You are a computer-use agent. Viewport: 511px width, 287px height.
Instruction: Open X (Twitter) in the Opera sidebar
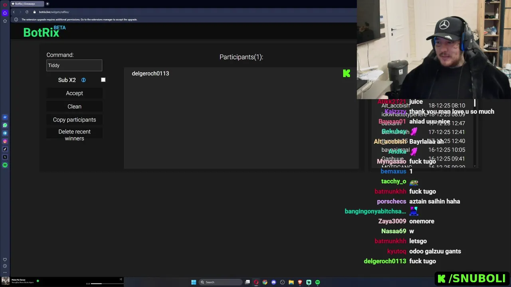point(5,157)
